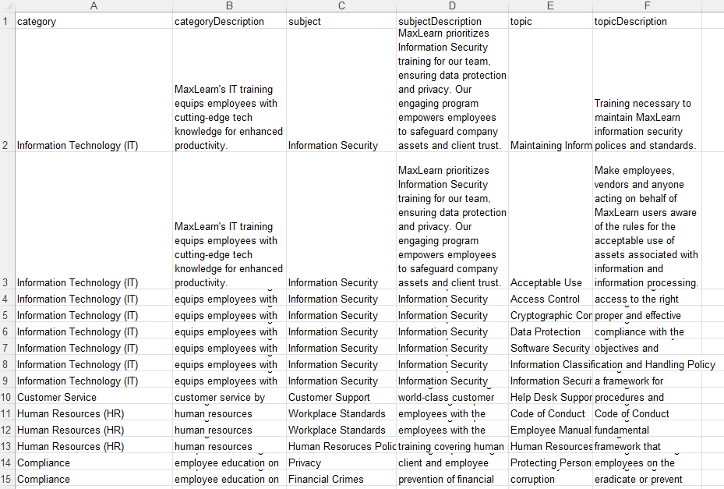Select 'Information Classification and Handling Policy' cell
The width and height of the screenshot is (724, 489).
(x=550, y=364)
